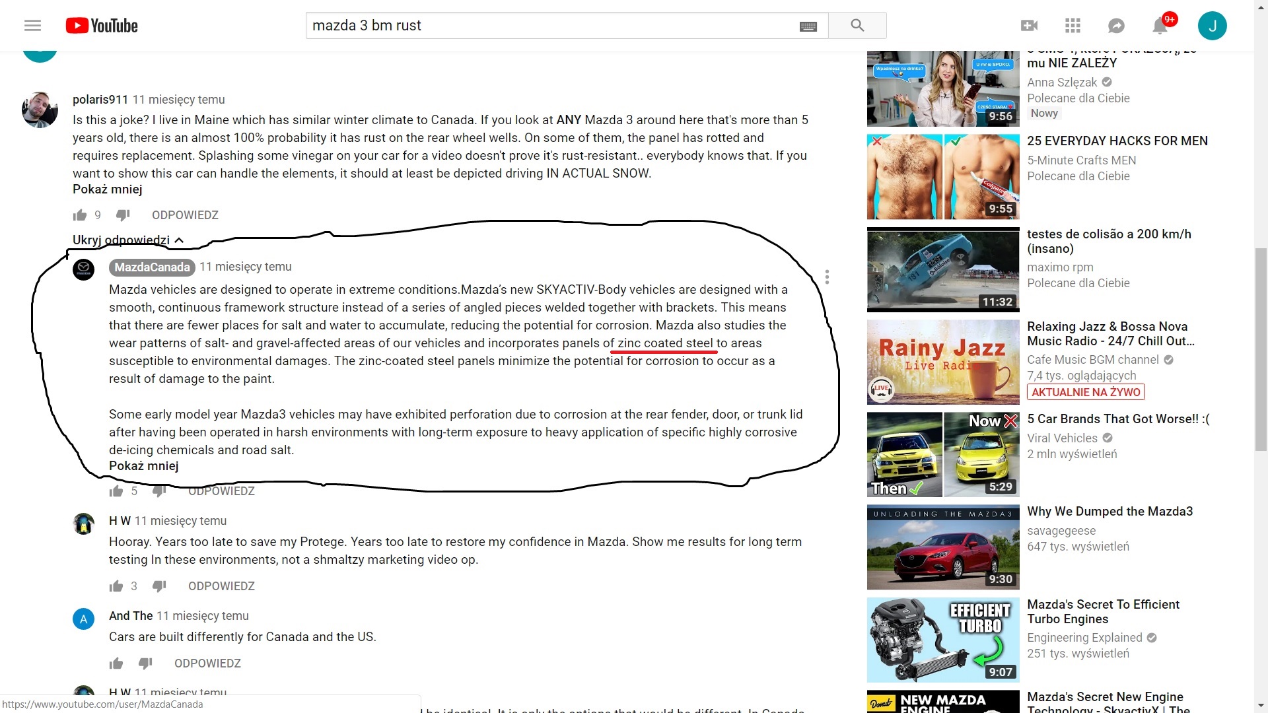
Task: Dislike the polaris911 comment
Action: [x=123, y=215]
